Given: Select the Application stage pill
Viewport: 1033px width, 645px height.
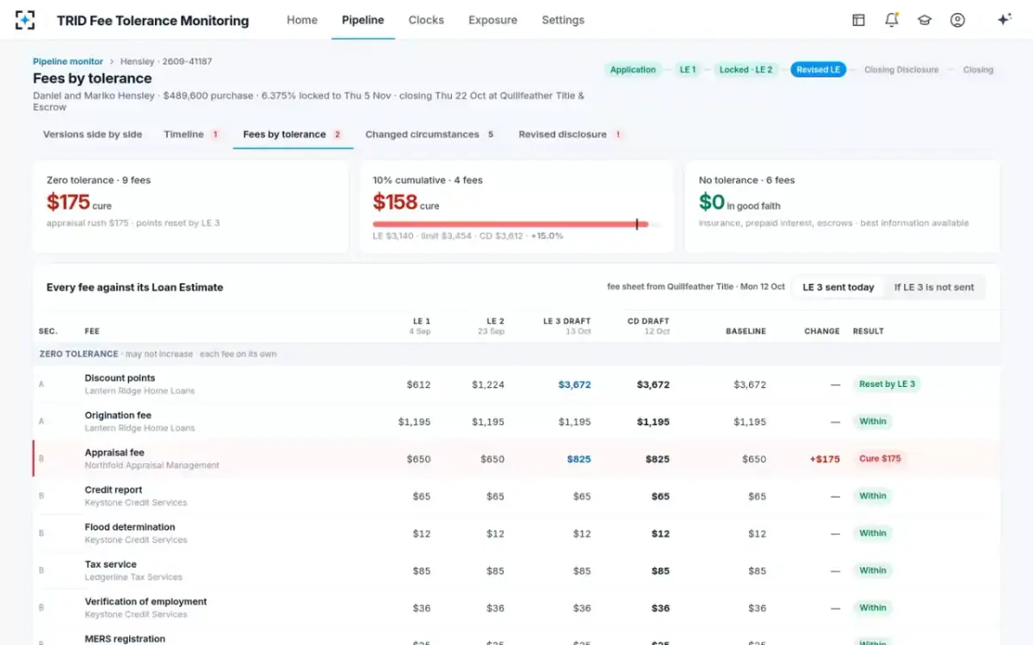Looking at the screenshot, I should (633, 70).
